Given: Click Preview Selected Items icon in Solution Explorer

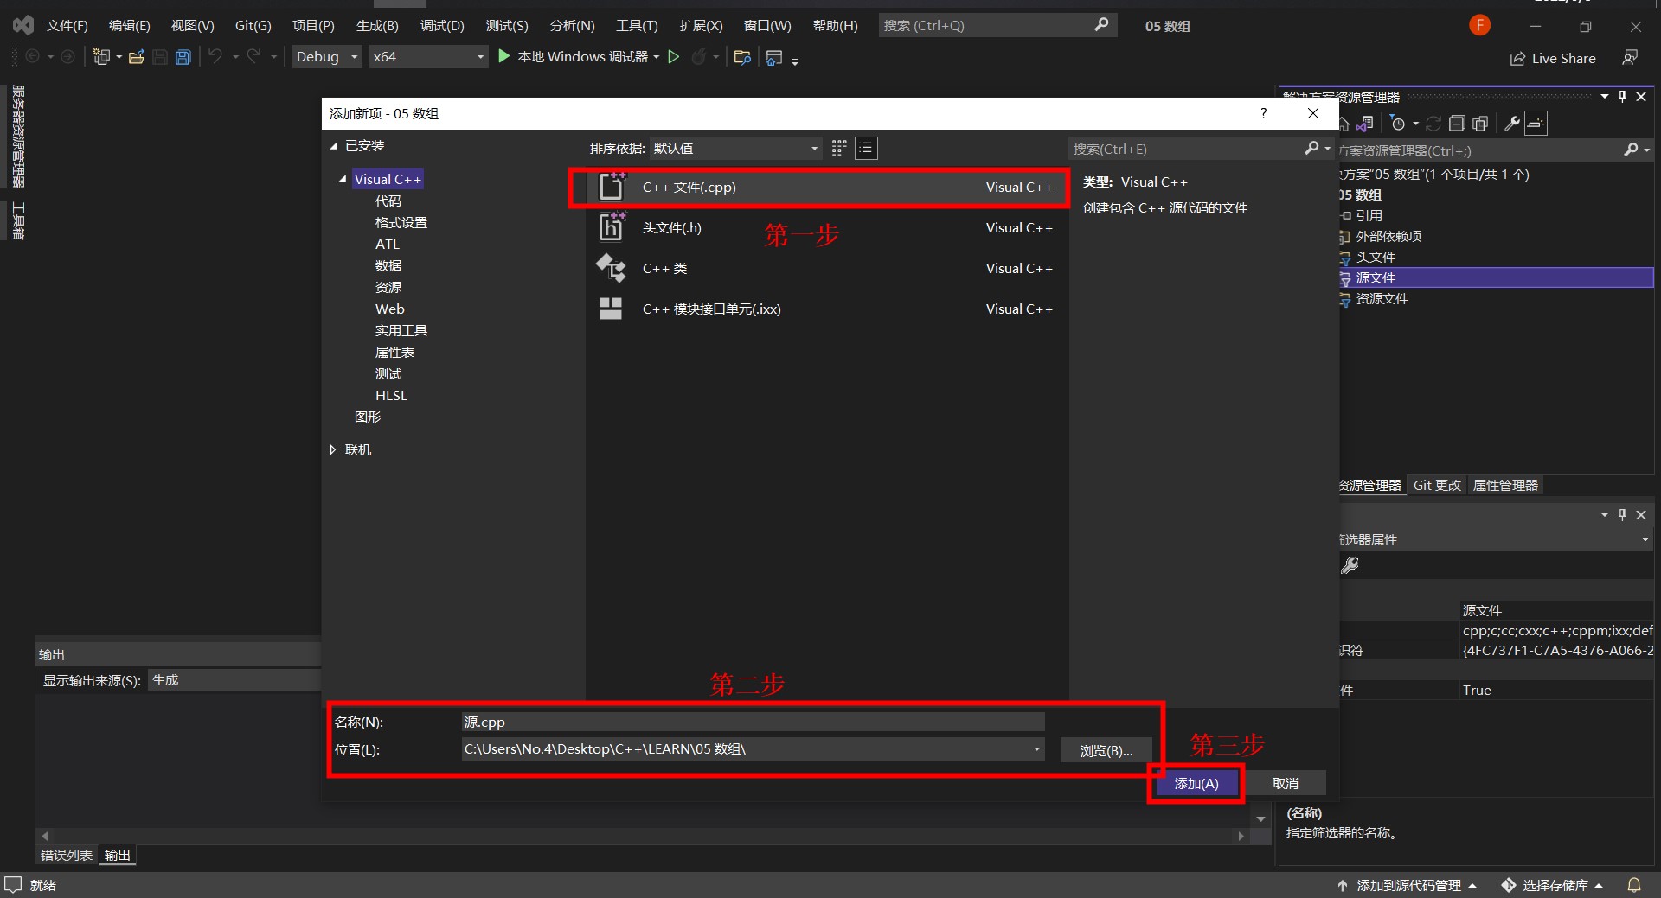Looking at the screenshot, I should pyautogui.click(x=1536, y=124).
